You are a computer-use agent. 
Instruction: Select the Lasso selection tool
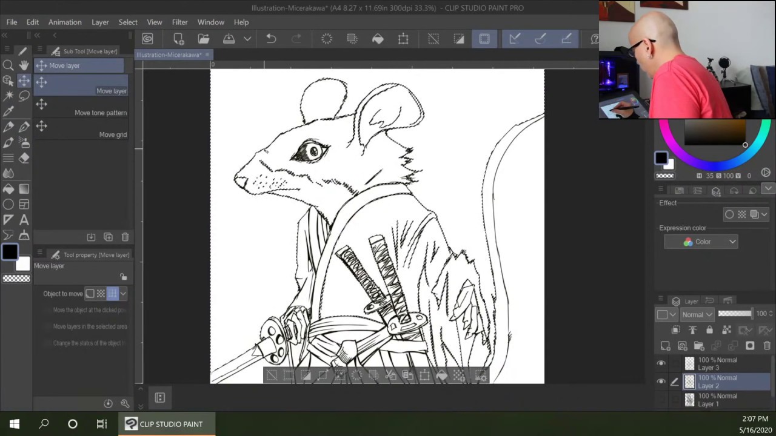pos(24,96)
